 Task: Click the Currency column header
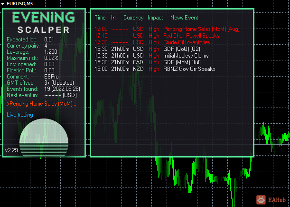tap(133, 18)
